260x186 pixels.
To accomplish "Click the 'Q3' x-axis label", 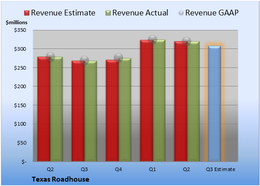I will coord(84,169).
